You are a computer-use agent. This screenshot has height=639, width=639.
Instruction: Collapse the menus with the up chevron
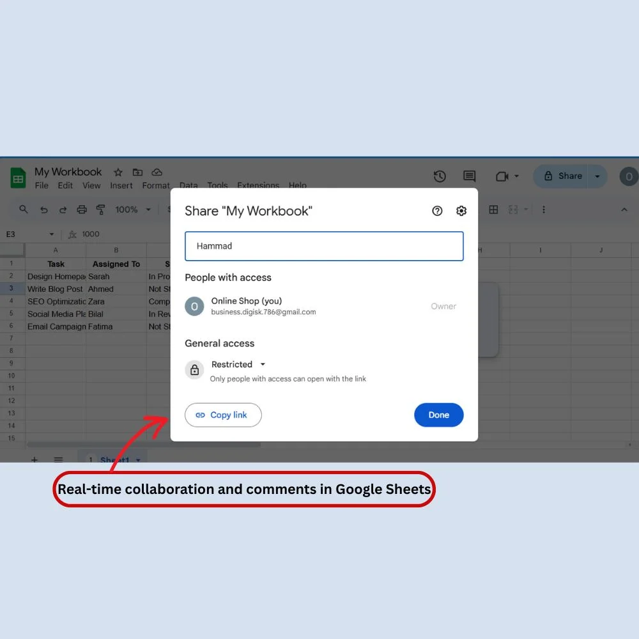point(624,210)
